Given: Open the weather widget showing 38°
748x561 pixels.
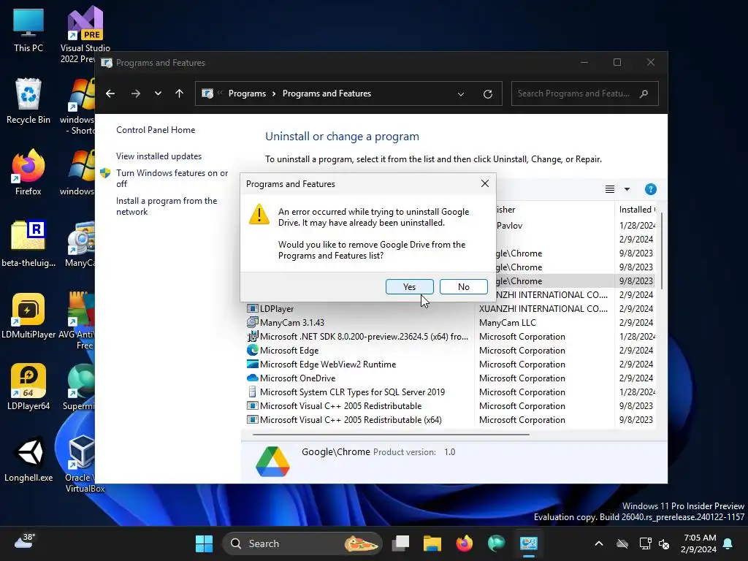Looking at the screenshot, I should click(x=25, y=542).
